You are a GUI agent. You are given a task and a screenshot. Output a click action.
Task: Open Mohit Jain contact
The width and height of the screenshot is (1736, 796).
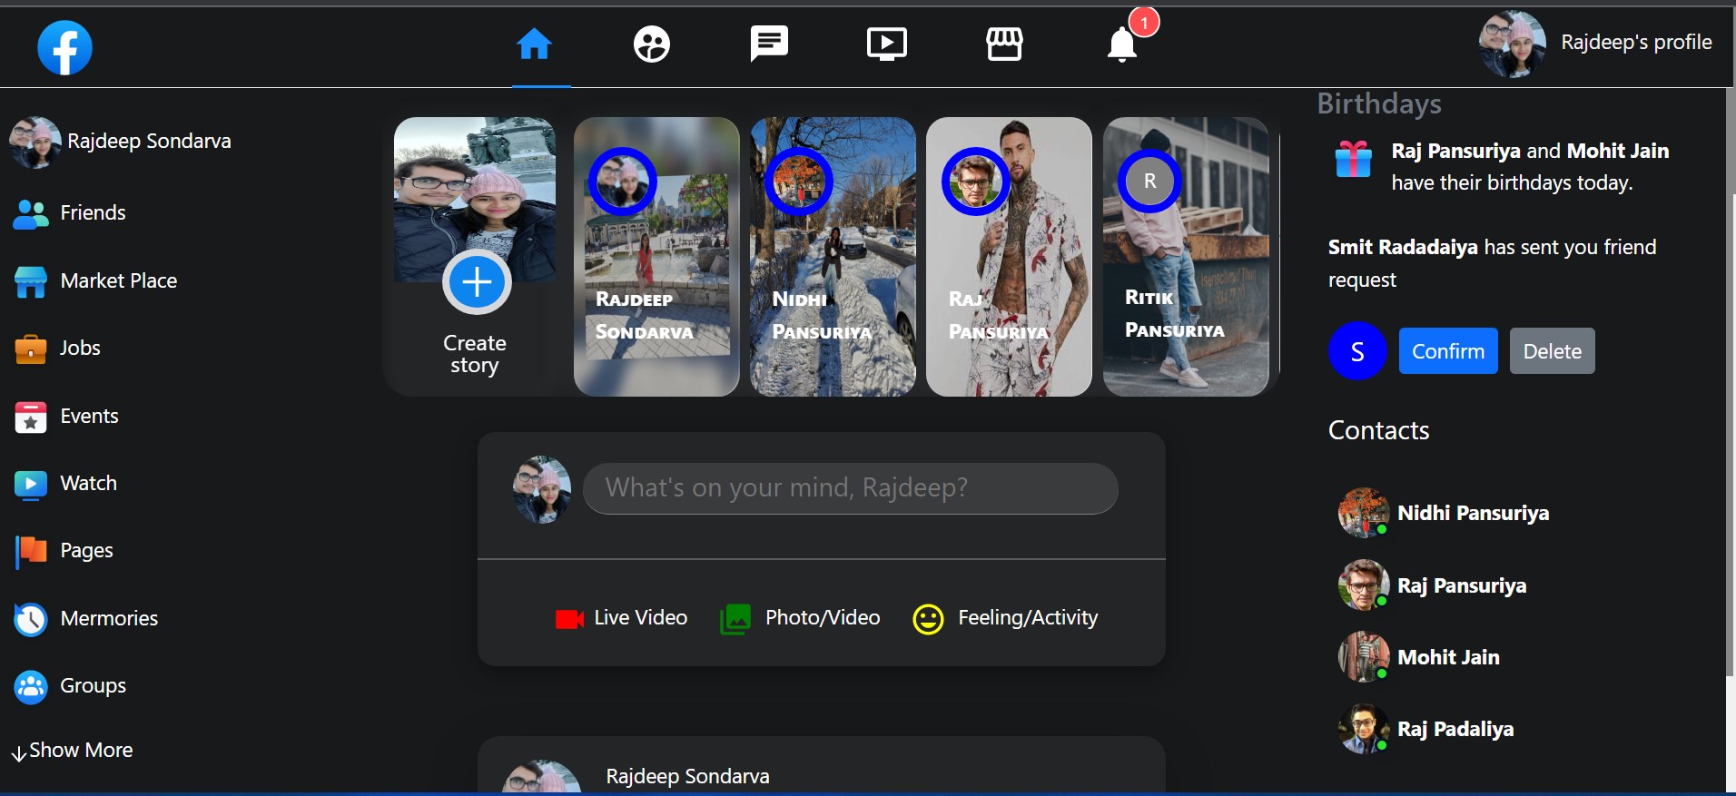tap(1419, 657)
